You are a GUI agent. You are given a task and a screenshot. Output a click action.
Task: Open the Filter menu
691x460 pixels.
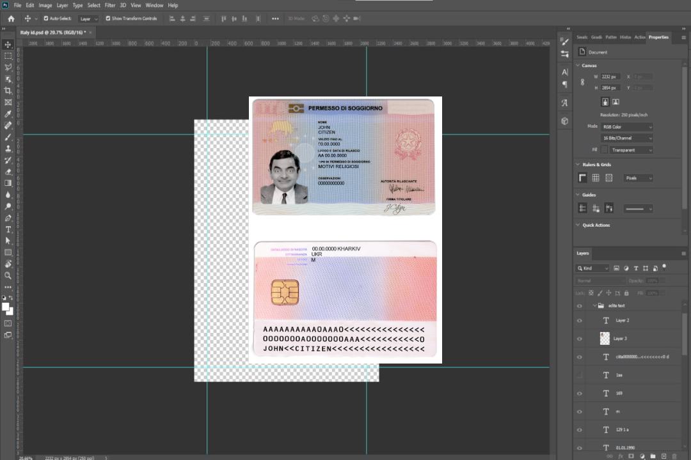click(110, 5)
